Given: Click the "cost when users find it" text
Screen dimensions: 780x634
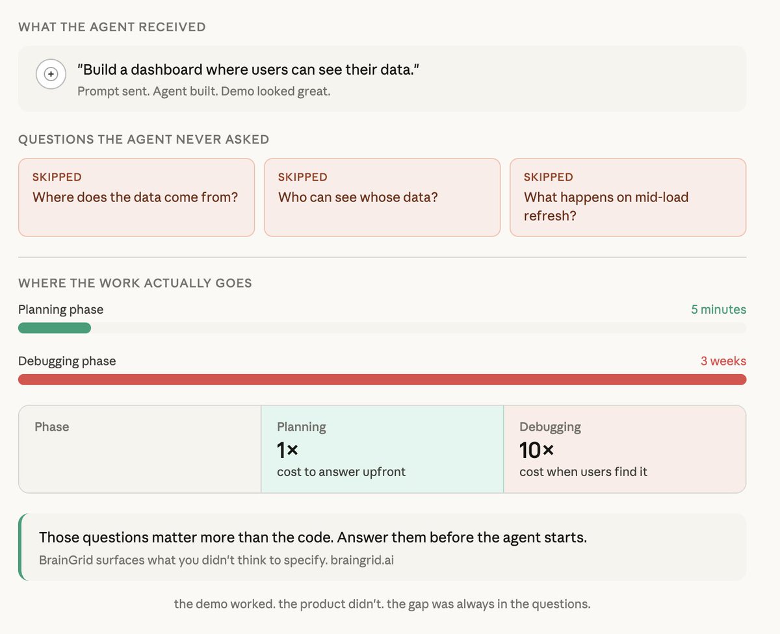Looking at the screenshot, I should pos(584,472).
